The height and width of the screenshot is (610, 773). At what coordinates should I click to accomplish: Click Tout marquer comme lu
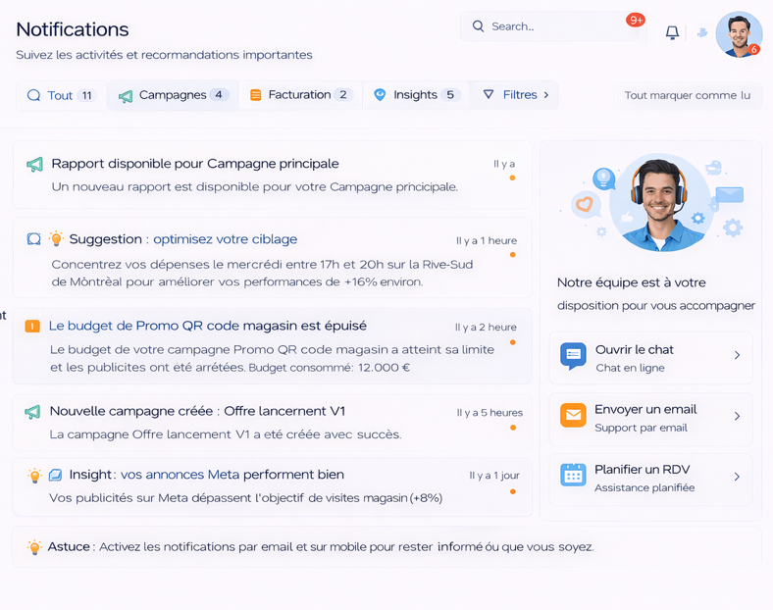tap(687, 96)
